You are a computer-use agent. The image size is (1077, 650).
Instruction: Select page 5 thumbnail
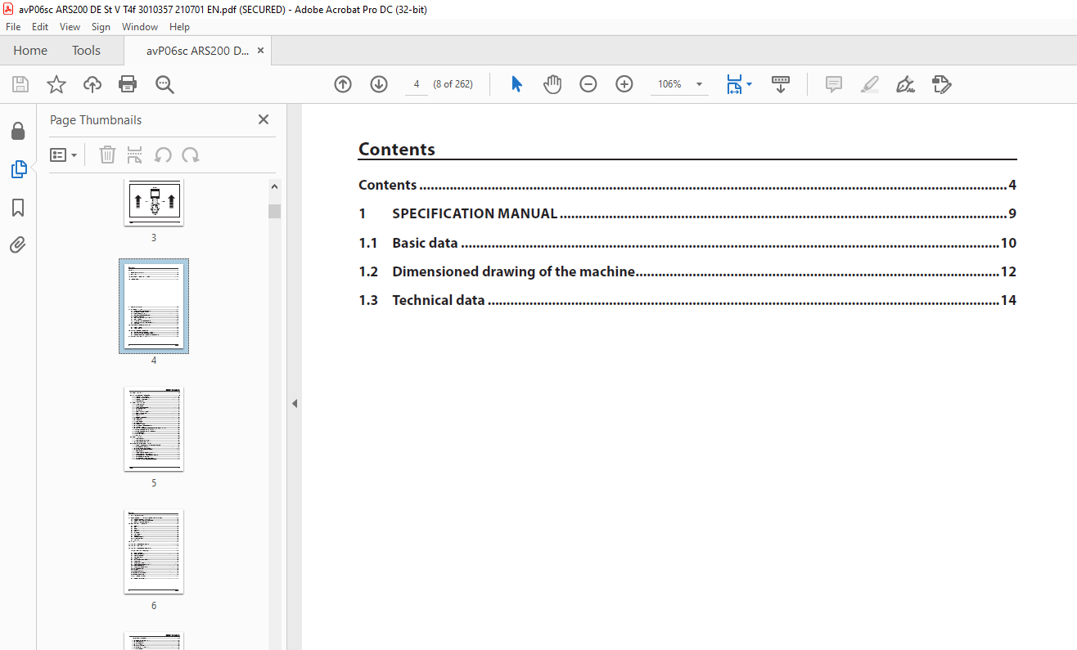pyautogui.click(x=154, y=429)
